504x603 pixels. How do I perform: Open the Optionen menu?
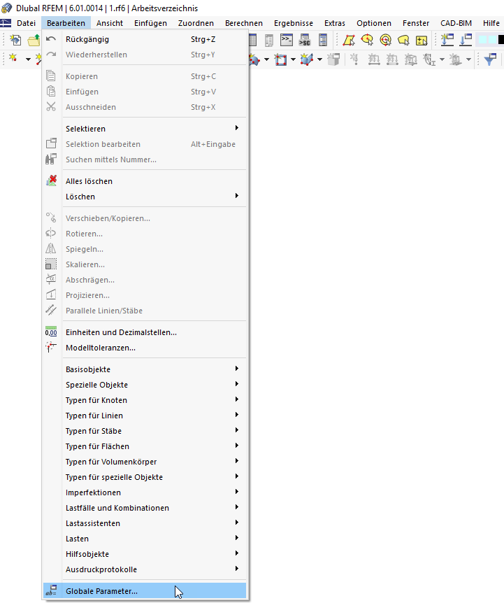(374, 23)
